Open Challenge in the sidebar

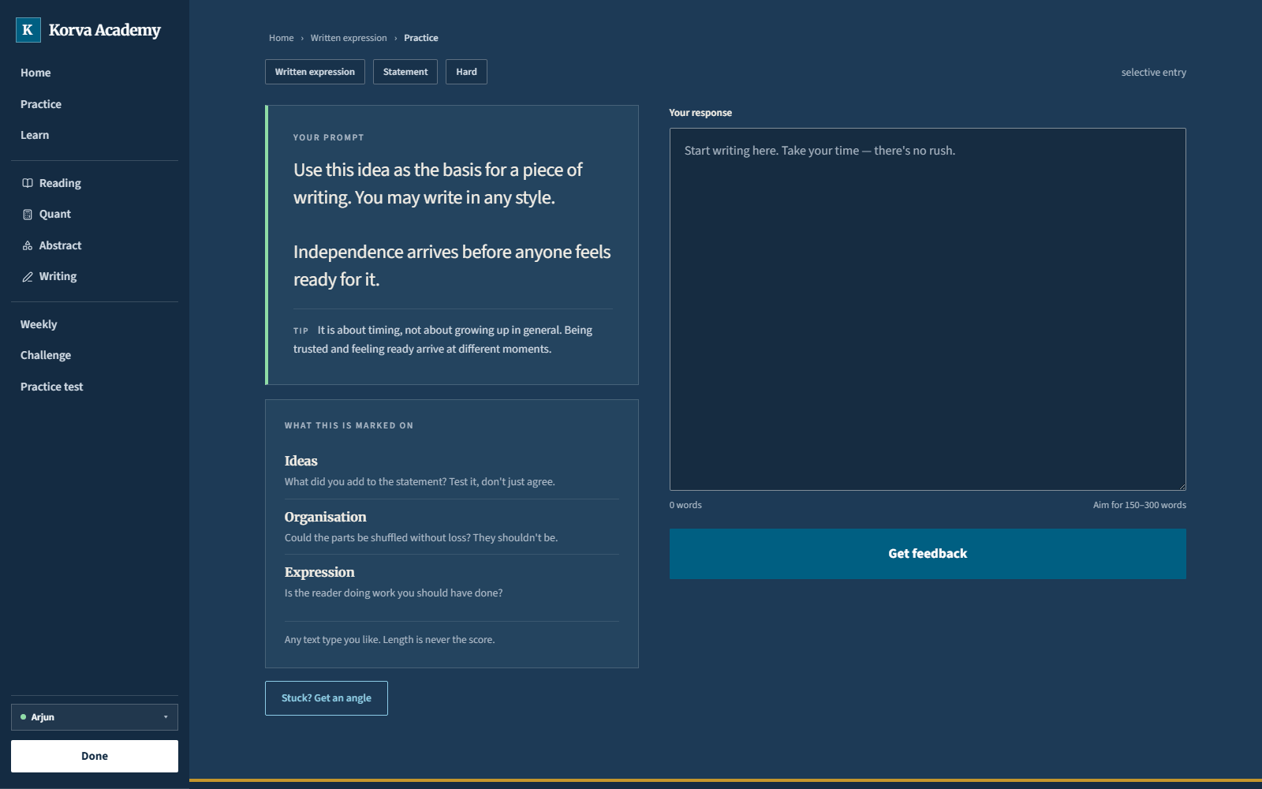[x=46, y=355]
